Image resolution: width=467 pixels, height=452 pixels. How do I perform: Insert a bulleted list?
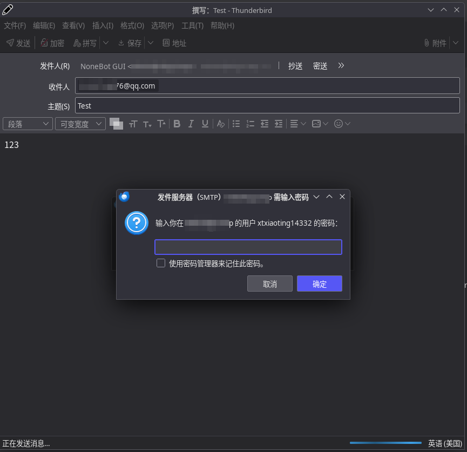click(236, 124)
